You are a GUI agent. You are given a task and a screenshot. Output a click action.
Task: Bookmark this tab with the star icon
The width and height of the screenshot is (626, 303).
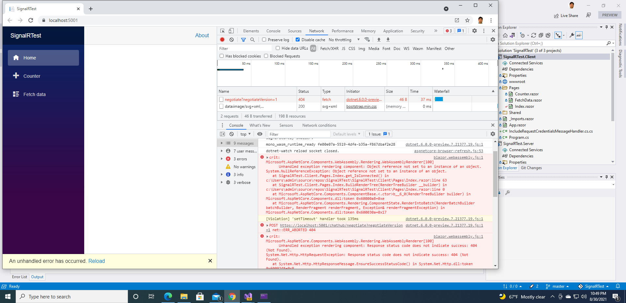click(x=467, y=20)
